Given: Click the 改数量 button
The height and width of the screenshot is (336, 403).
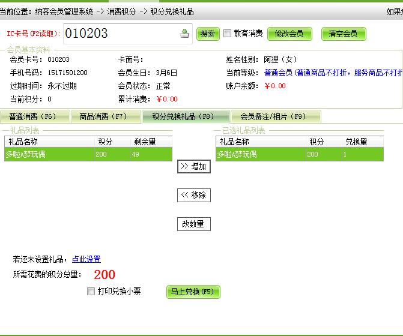Looking at the screenshot, I should (x=193, y=224).
